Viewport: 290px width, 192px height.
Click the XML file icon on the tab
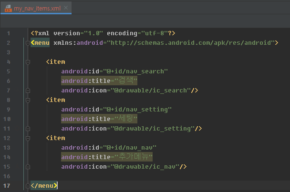(x=8, y=8)
